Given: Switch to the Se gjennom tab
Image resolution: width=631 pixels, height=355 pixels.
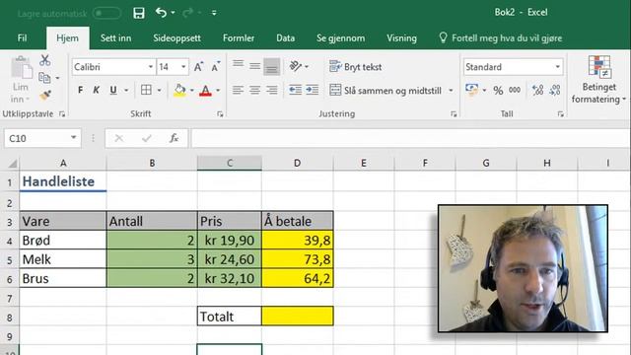Looking at the screenshot, I should point(340,38).
